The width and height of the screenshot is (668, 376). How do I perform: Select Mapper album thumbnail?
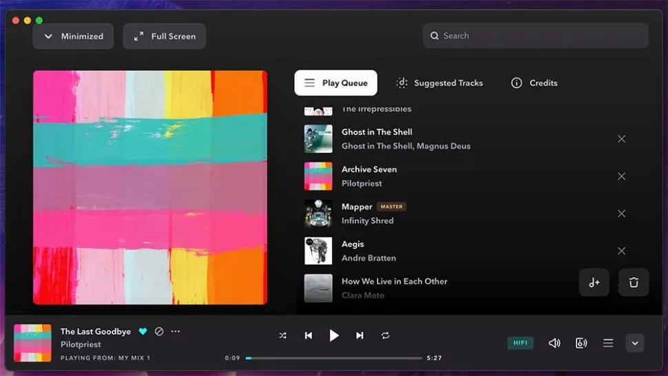(x=318, y=213)
